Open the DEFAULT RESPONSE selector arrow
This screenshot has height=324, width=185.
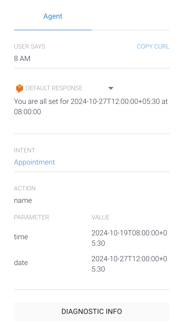pyautogui.click(x=111, y=88)
